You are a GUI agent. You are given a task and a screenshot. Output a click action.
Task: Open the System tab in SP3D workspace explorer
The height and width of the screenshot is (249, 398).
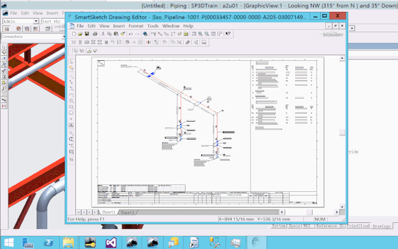pyautogui.click(x=278, y=225)
